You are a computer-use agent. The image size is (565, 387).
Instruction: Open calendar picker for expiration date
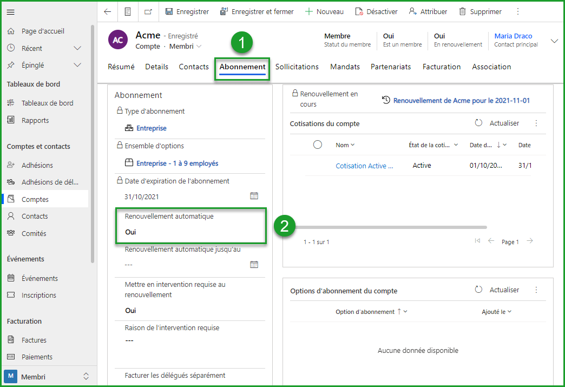[254, 196]
